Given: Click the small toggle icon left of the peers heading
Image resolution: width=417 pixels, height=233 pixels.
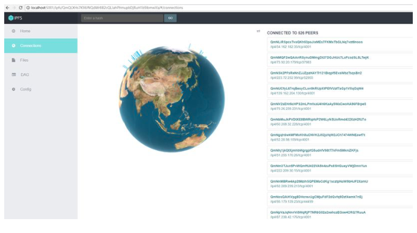Looking at the screenshot, I should [258, 31].
